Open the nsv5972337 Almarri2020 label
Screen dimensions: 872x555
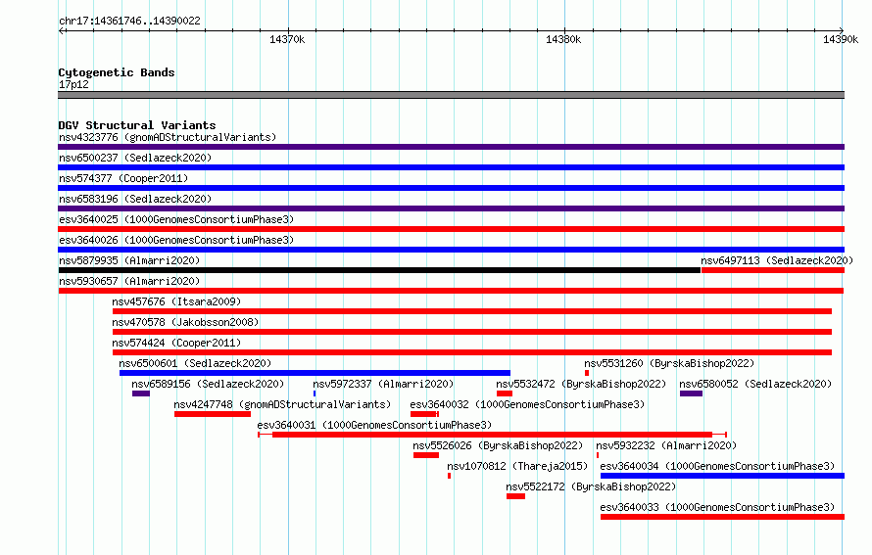pos(383,384)
